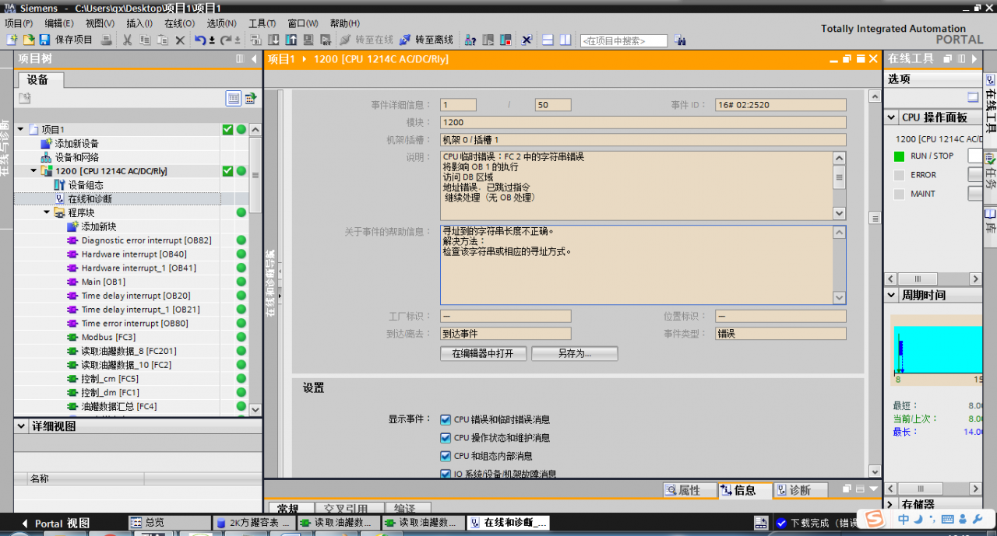Toggle CPU 操作状态和维护消息 checkbox
Image resolution: width=997 pixels, height=536 pixels.
pos(446,438)
